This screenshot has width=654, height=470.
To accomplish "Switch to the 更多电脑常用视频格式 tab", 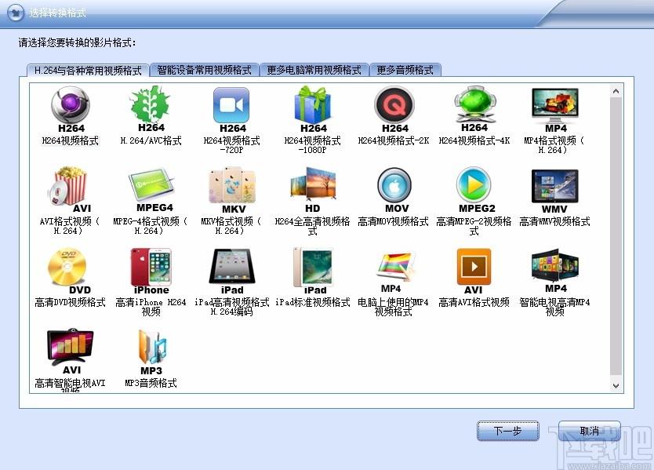I will coord(314,70).
